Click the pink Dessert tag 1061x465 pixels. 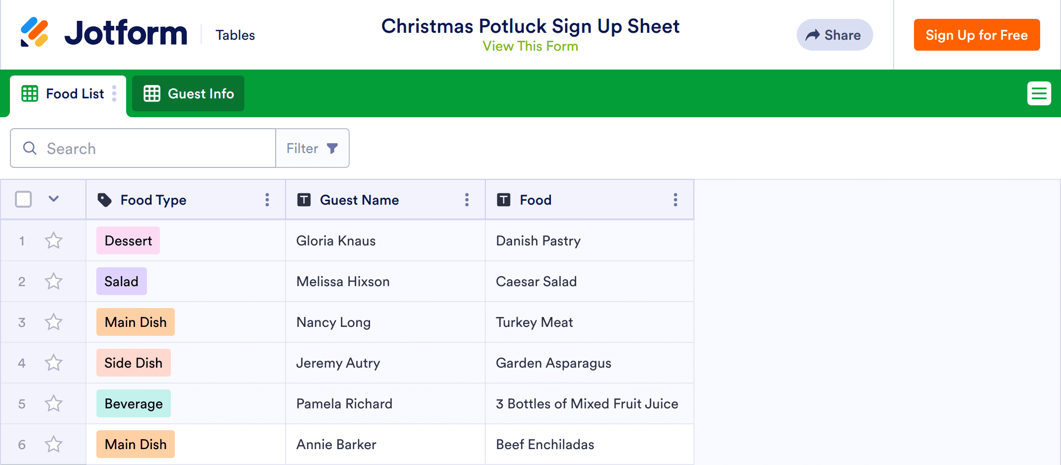128,241
